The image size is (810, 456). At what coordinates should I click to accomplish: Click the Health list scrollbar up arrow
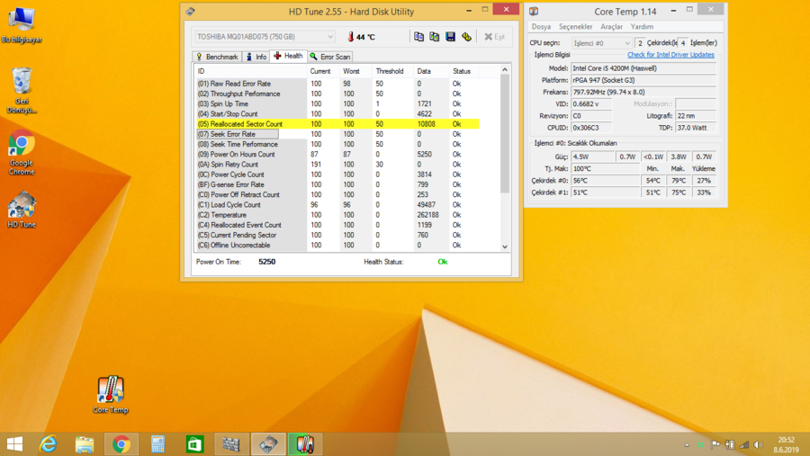tap(505, 70)
